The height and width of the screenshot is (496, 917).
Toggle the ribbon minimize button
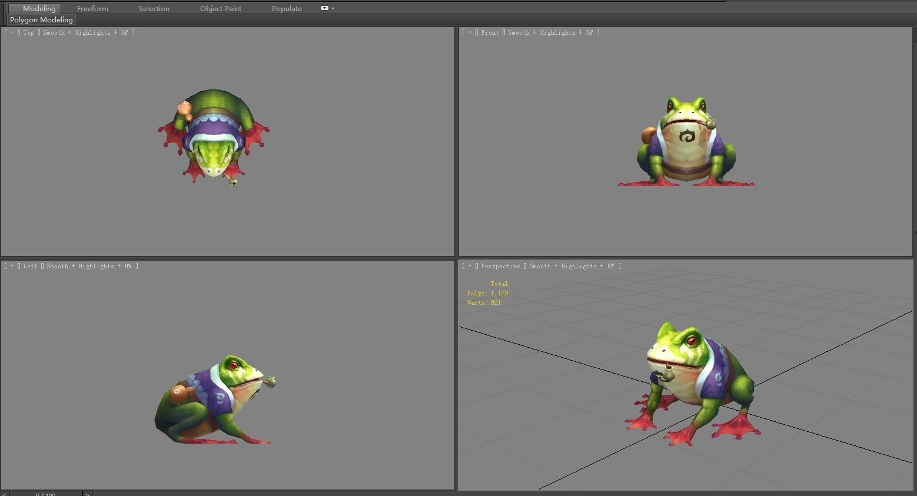324,8
